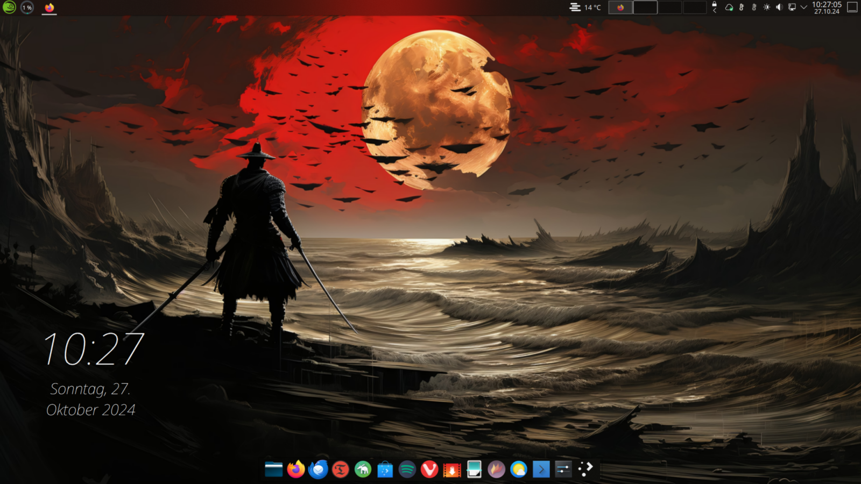
Task: Click the openSUSE application launcher
Action: point(9,8)
